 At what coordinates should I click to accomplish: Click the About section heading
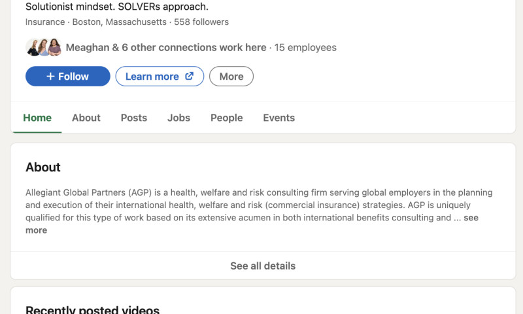pyautogui.click(x=43, y=167)
